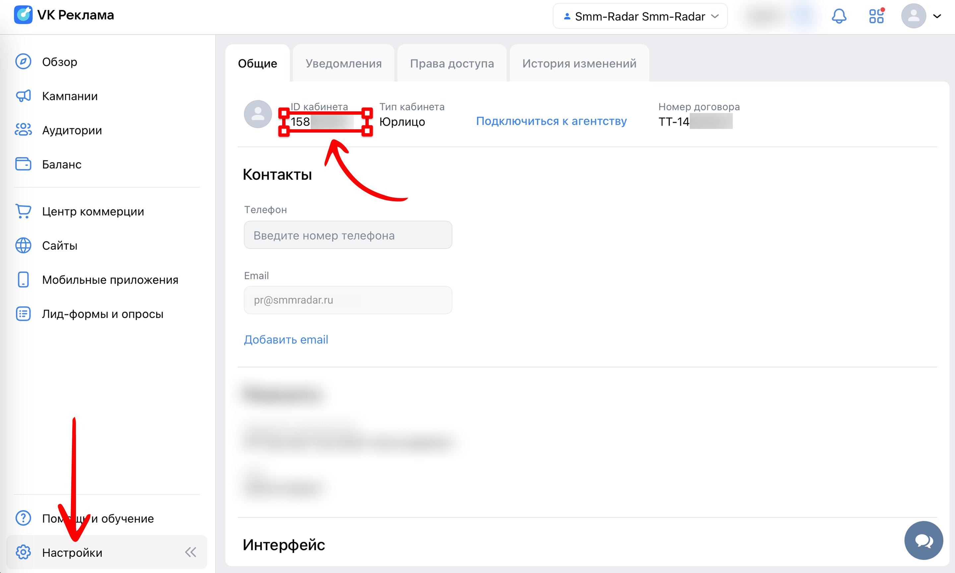955x573 pixels.
Task: Click Добавить email link
Action: pos(286,339)
